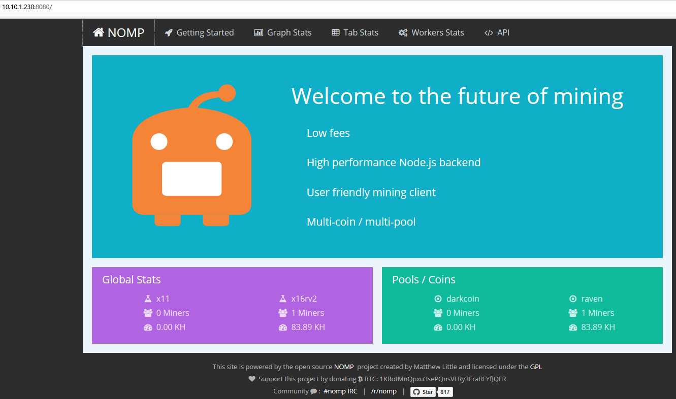The image size is (676, 399).
Task: Click the 83.89 KH value under raven
Action: pos(598,327)
